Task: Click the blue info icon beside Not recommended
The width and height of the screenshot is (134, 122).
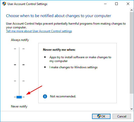Action: click(x=45, y=96)
